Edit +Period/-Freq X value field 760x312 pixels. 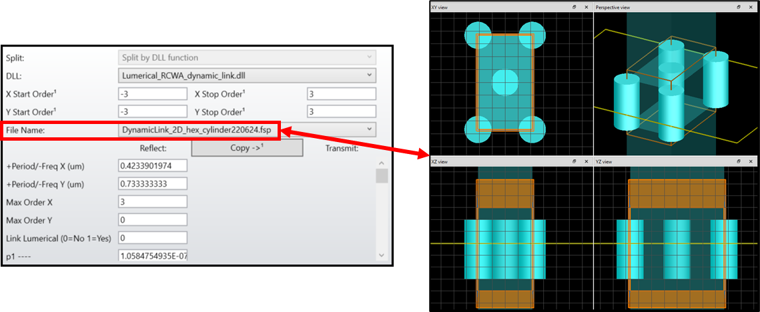point(153,166)
